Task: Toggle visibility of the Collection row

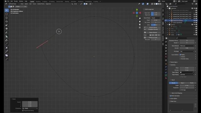Action: point(194,8)
